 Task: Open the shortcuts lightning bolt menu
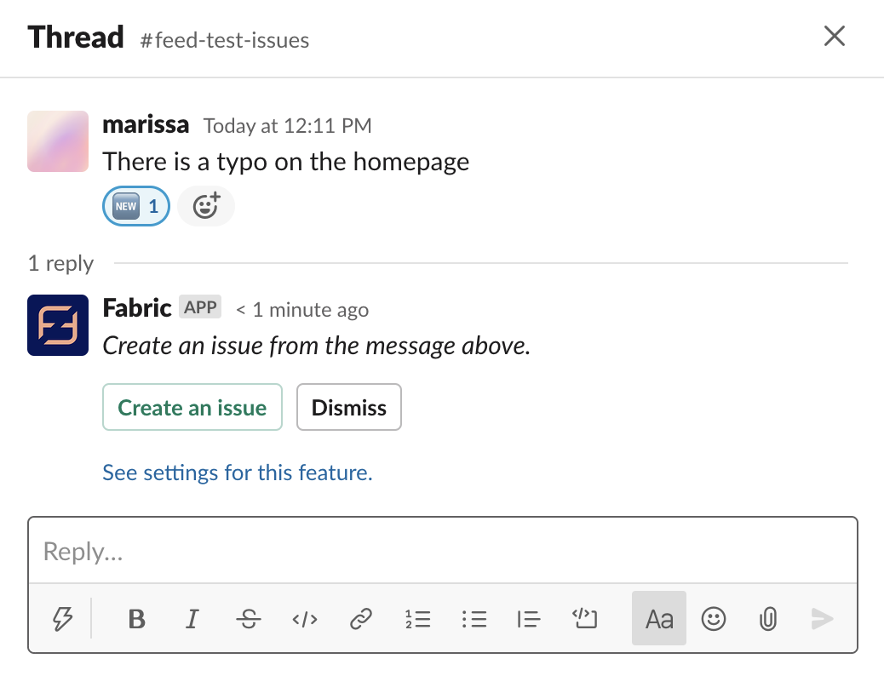click(62, 618)
